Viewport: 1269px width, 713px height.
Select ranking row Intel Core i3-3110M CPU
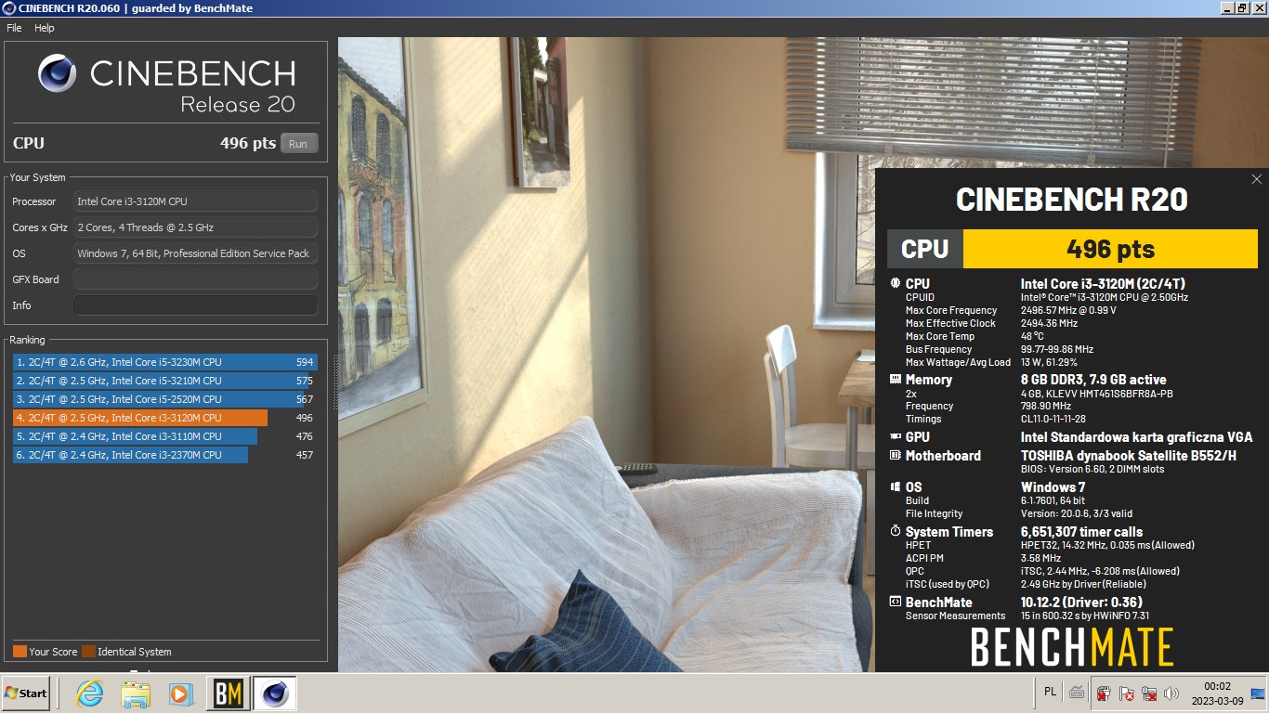pyautogui.click(x=165, y=436)
